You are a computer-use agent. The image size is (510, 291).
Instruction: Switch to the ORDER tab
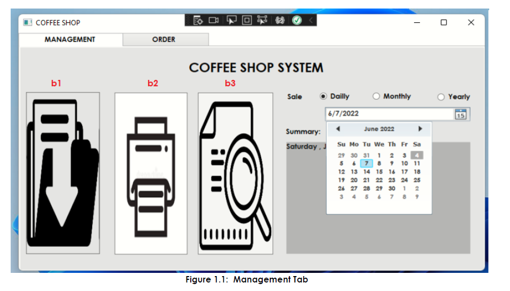point(166,39)
